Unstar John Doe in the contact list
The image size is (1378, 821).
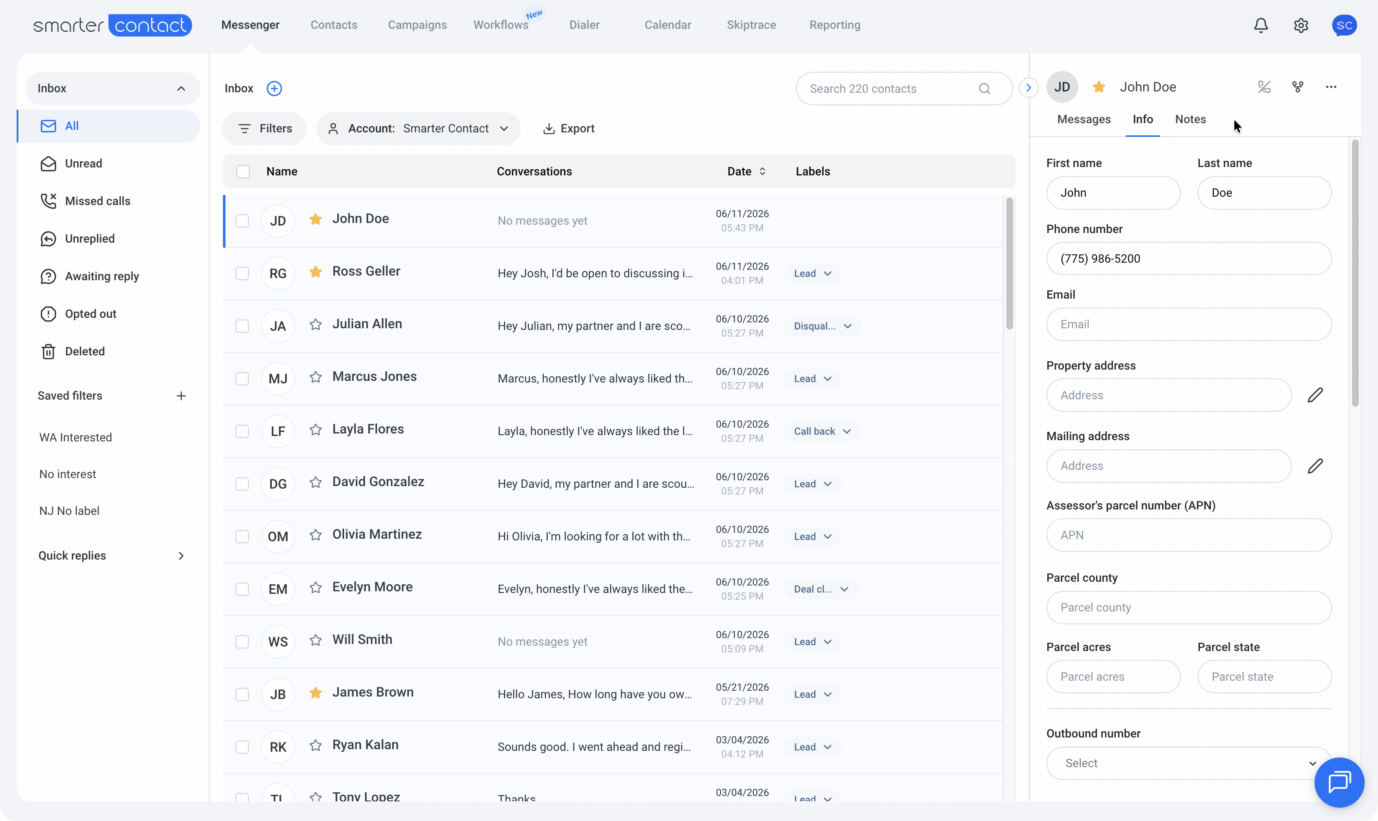[315, 219]
